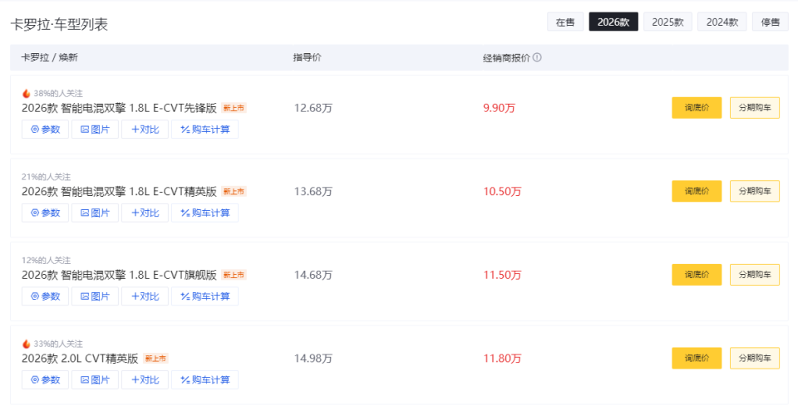Click 询底价 for 1.8L E-CVT先锋版

coord(697,108)
